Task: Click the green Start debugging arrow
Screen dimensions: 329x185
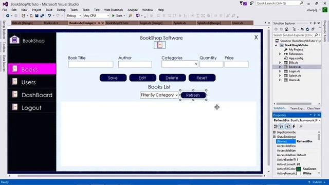Action: [x=113, y=16]
